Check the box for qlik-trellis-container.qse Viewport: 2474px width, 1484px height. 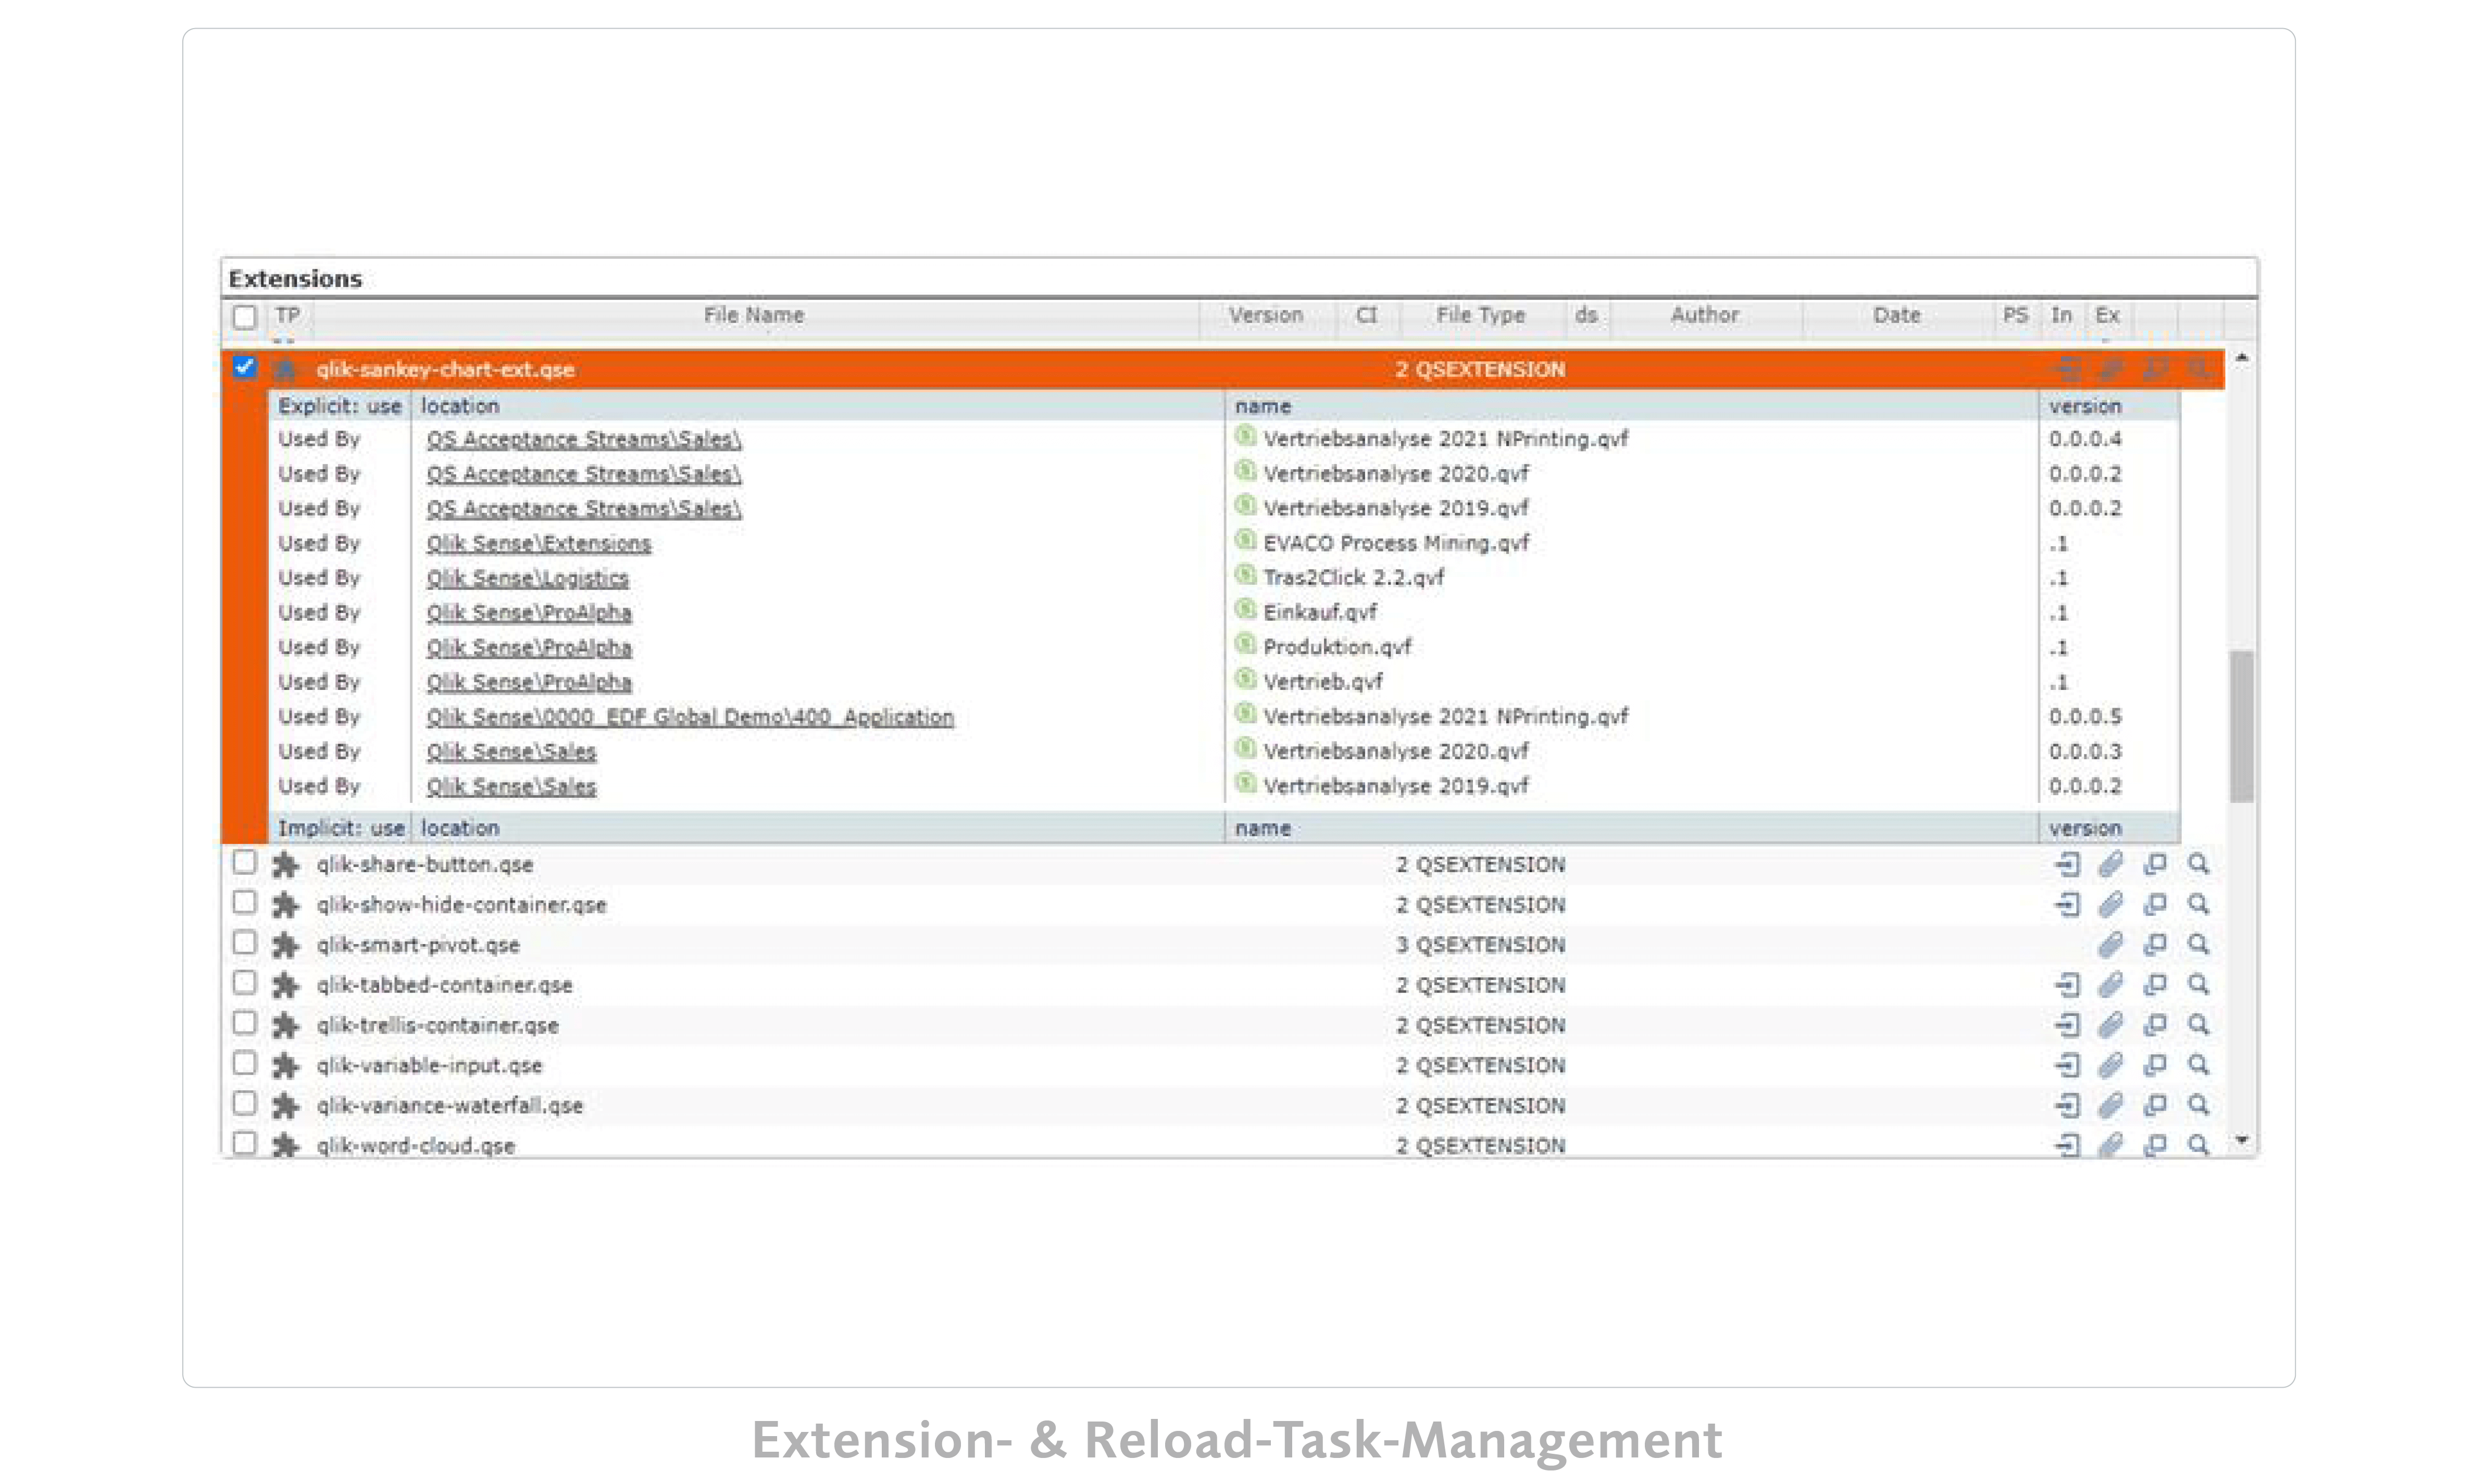tap(244, 1022)
